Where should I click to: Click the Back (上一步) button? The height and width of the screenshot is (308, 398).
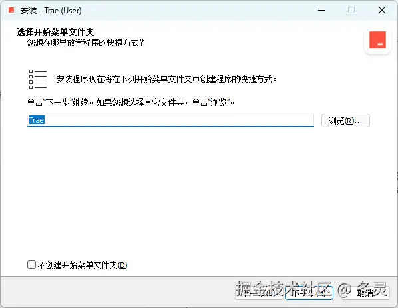[x=259, y=293]
